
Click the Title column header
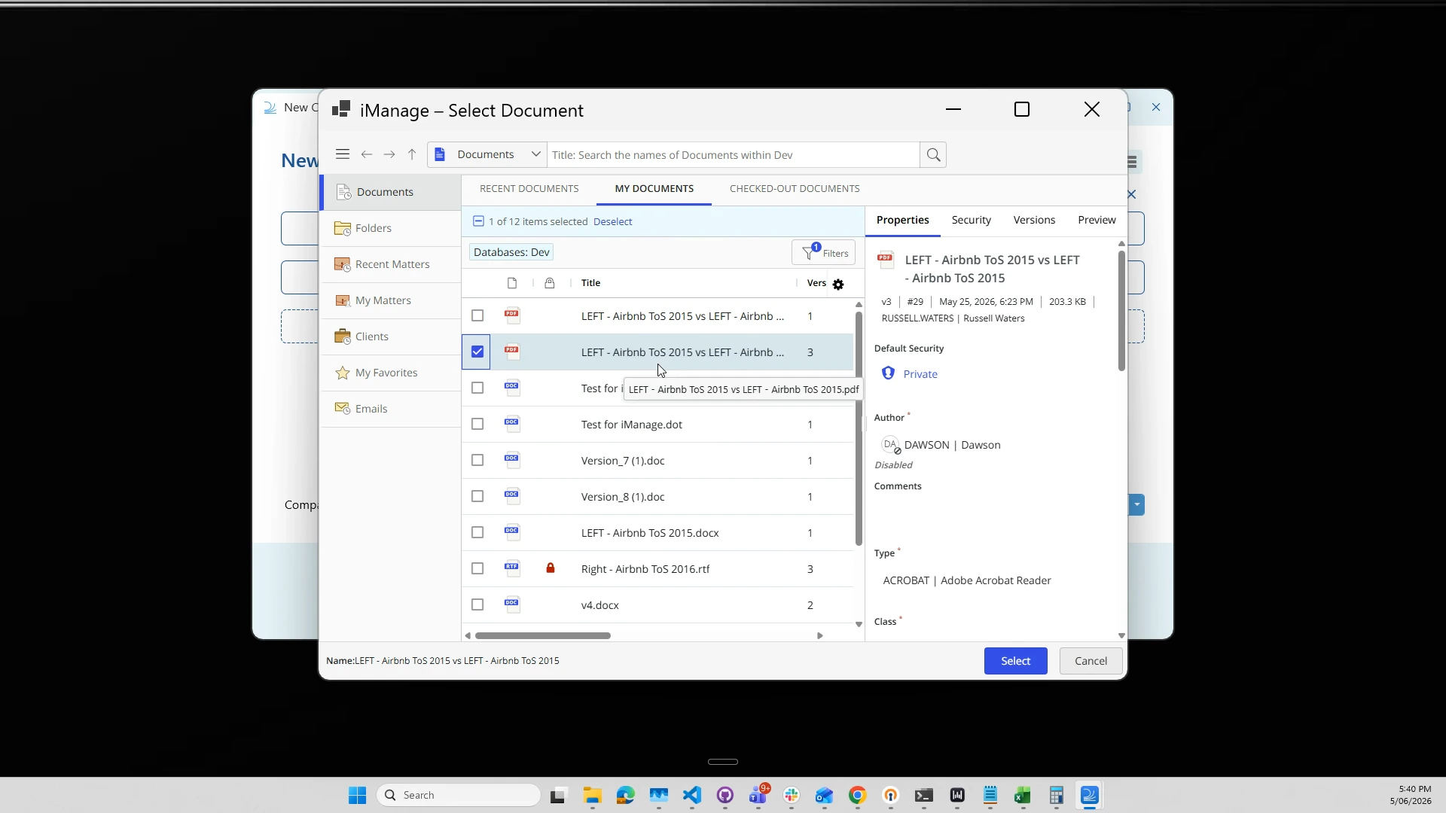[x=590, y=283]
